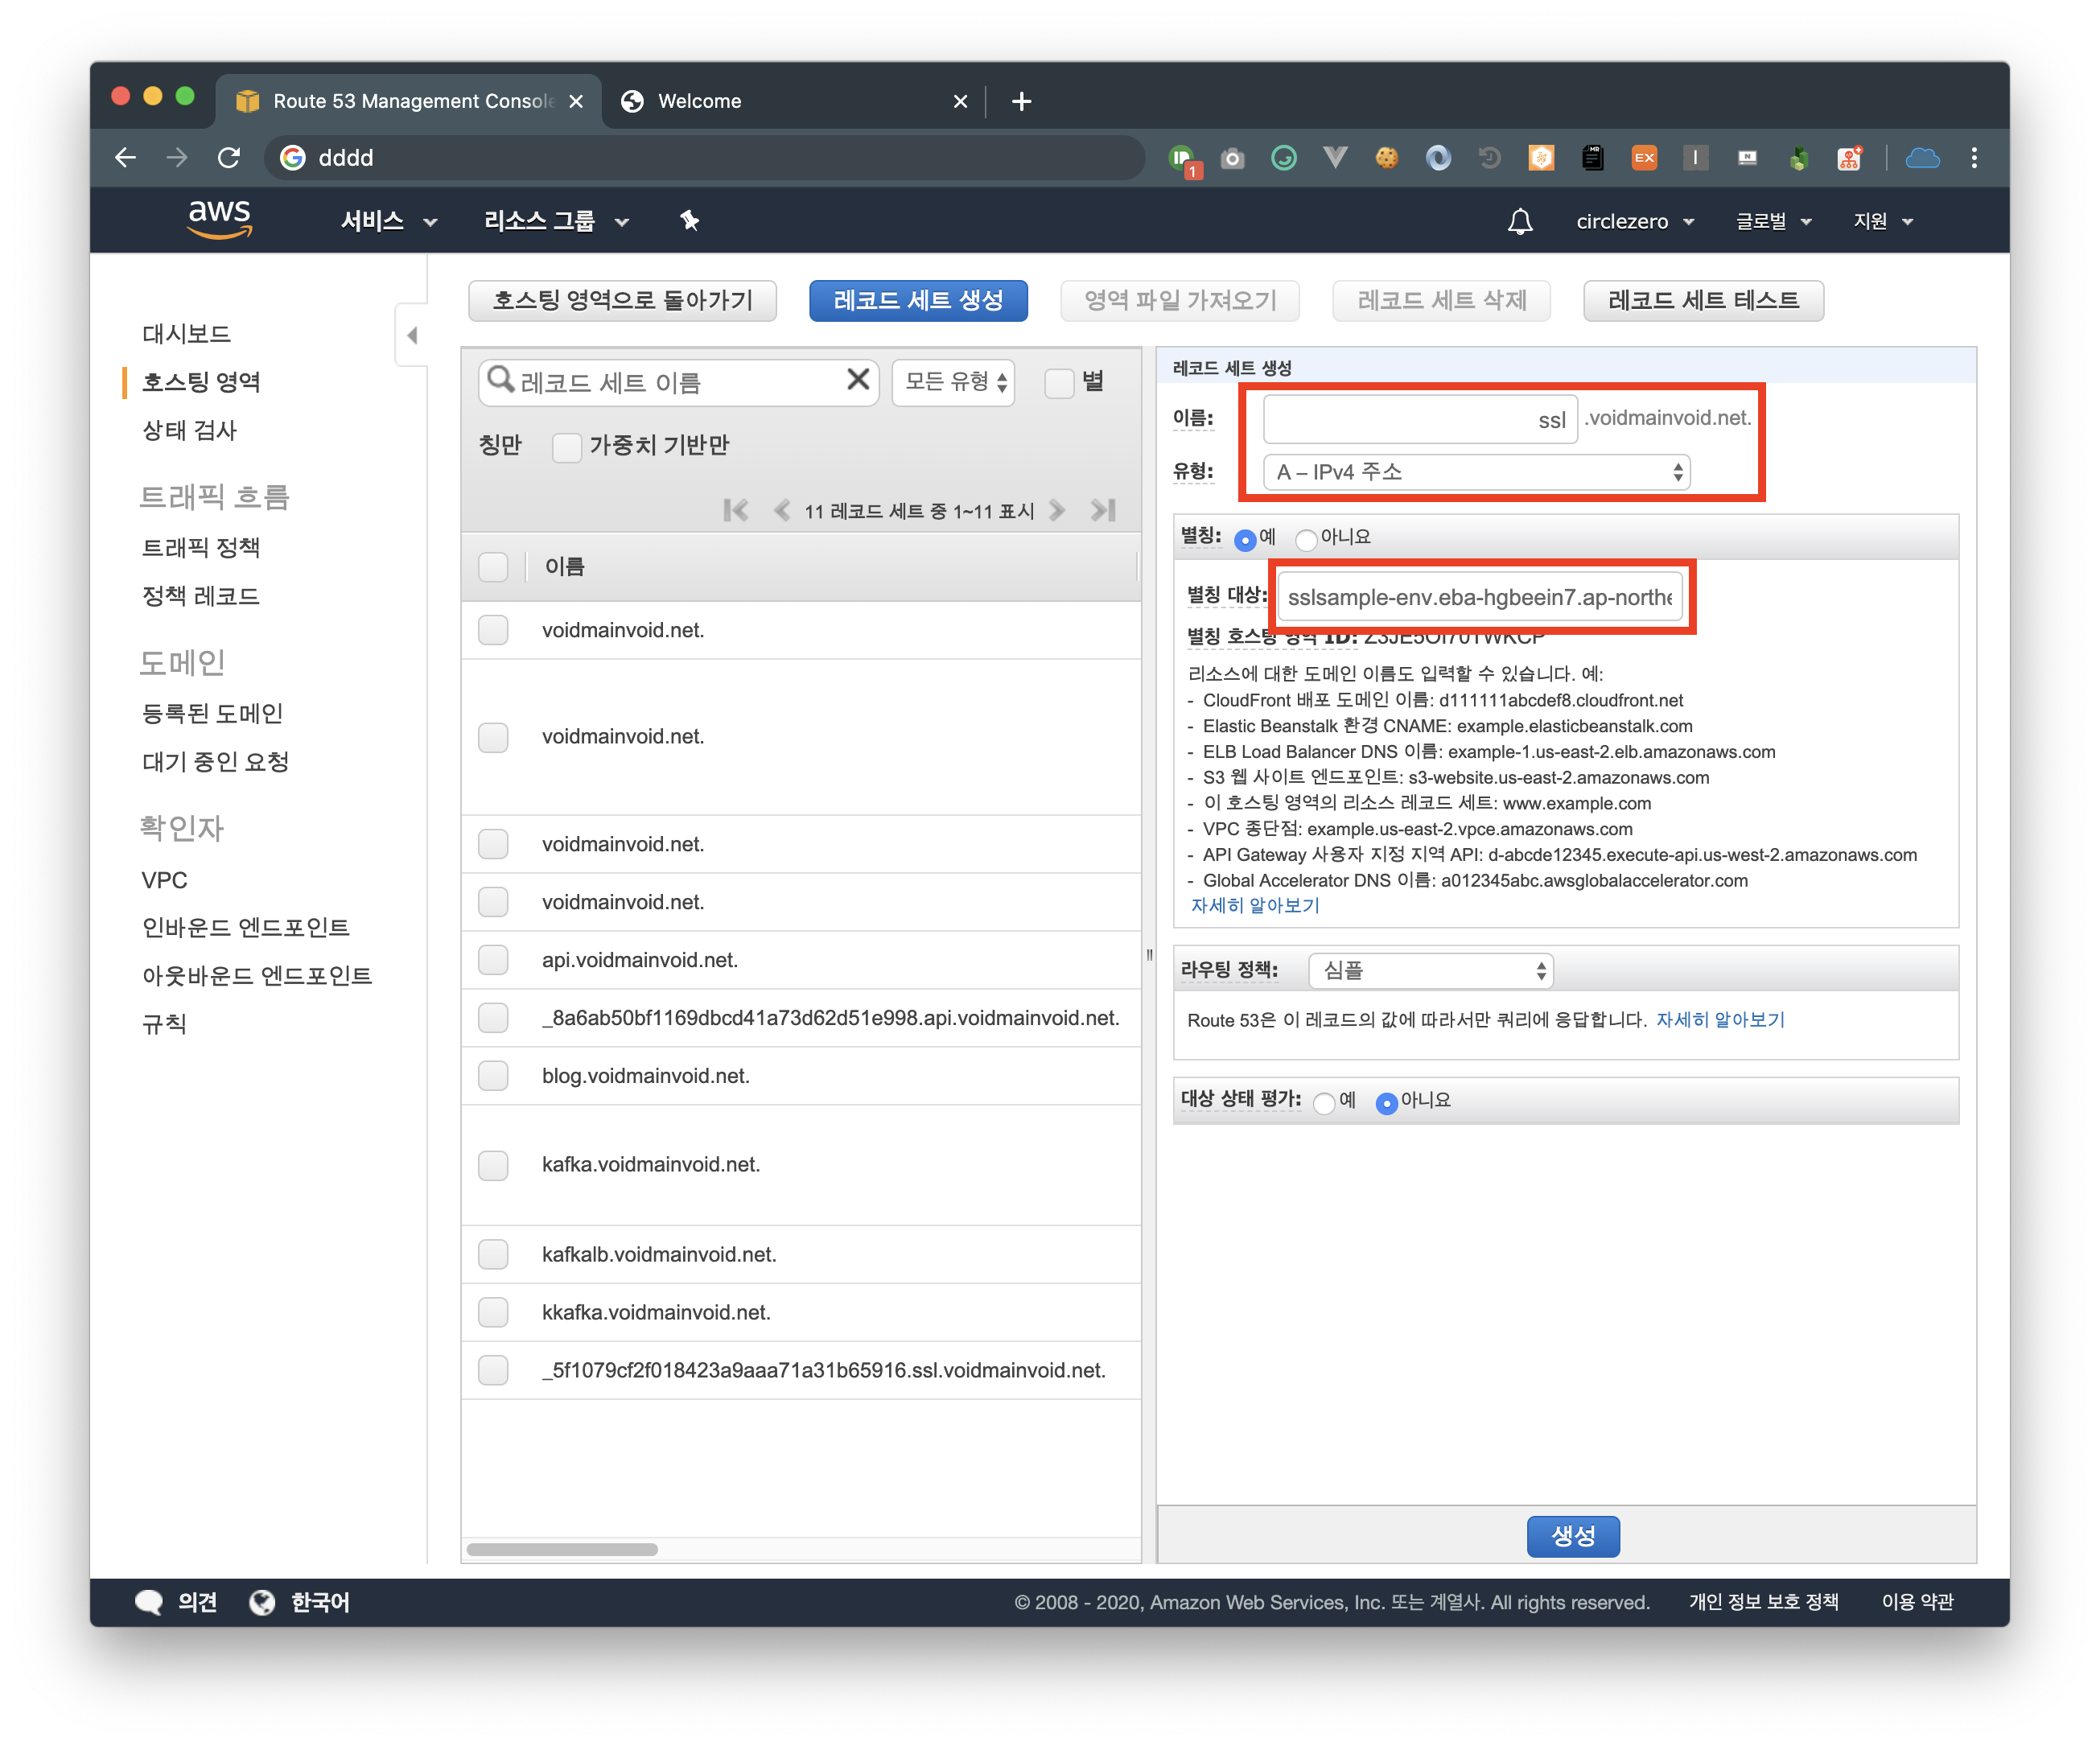Click the browser reload icon

[229, 157]
